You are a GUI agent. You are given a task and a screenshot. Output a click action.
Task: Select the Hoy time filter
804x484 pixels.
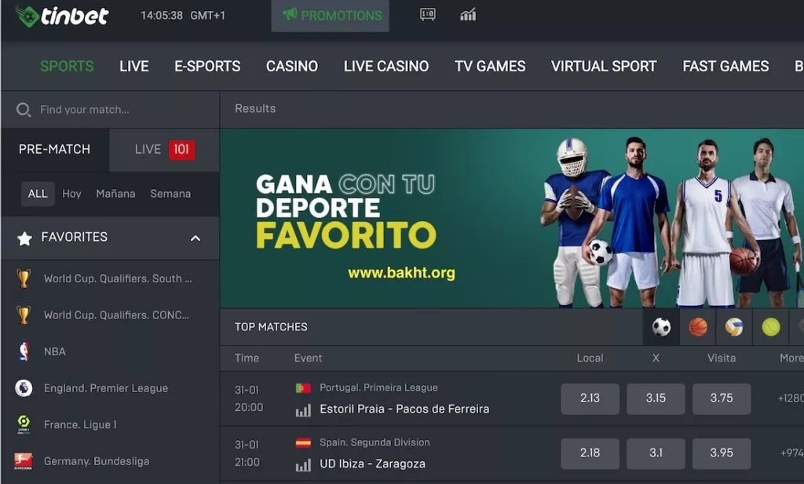[x=71, y=194]
